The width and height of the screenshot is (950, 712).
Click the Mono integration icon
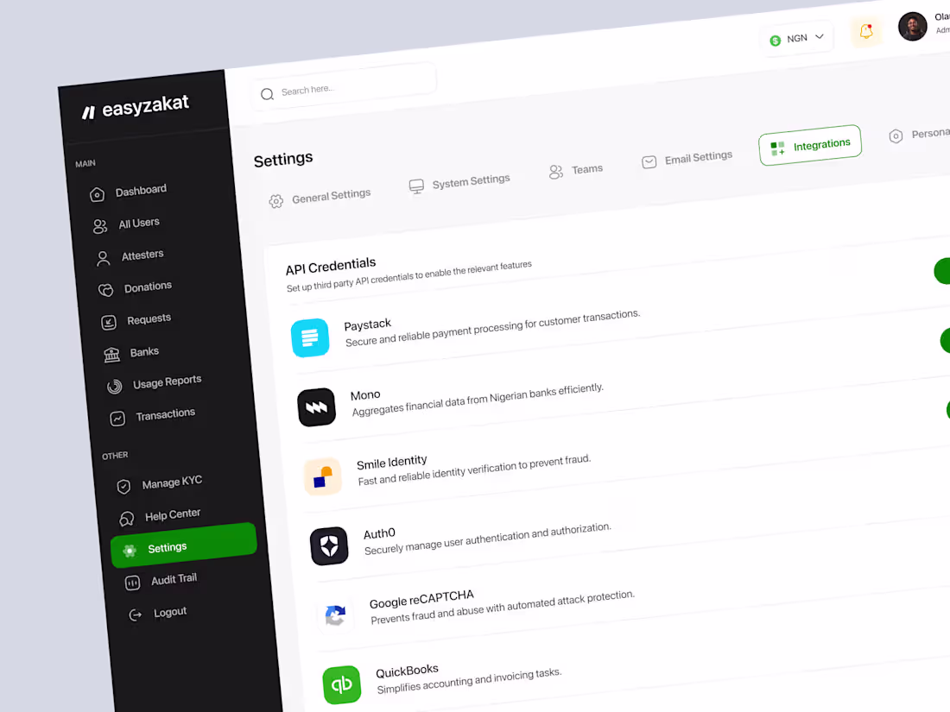(316, 406)
